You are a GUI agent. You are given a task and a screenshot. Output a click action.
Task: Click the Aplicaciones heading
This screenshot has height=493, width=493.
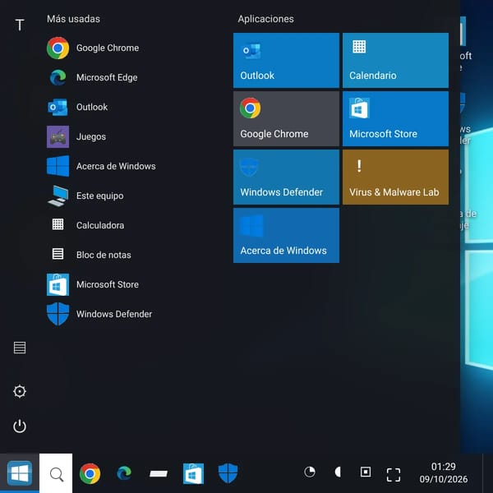point(265,19)
